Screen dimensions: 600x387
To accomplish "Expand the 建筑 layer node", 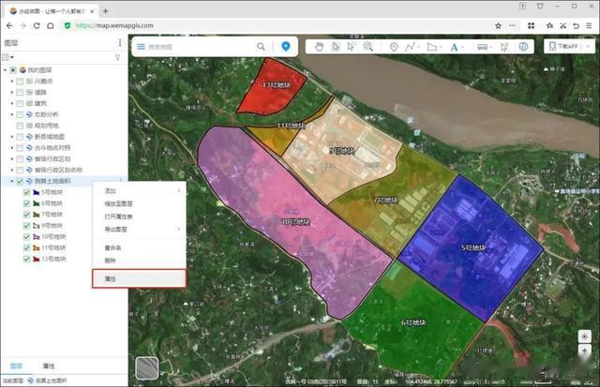I will 12,103.
